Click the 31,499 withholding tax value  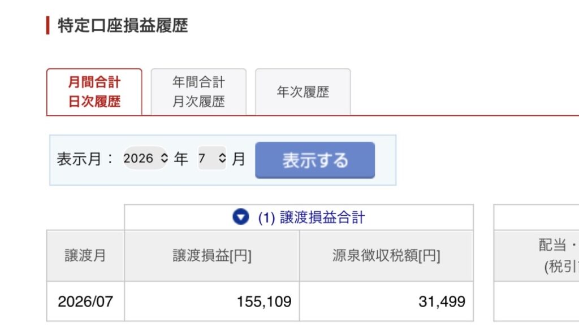[442, 302]
